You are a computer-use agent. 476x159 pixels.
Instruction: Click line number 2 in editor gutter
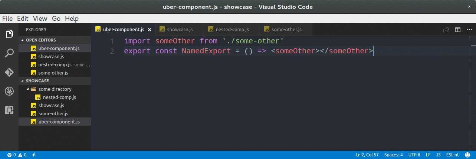click(112, 51)
